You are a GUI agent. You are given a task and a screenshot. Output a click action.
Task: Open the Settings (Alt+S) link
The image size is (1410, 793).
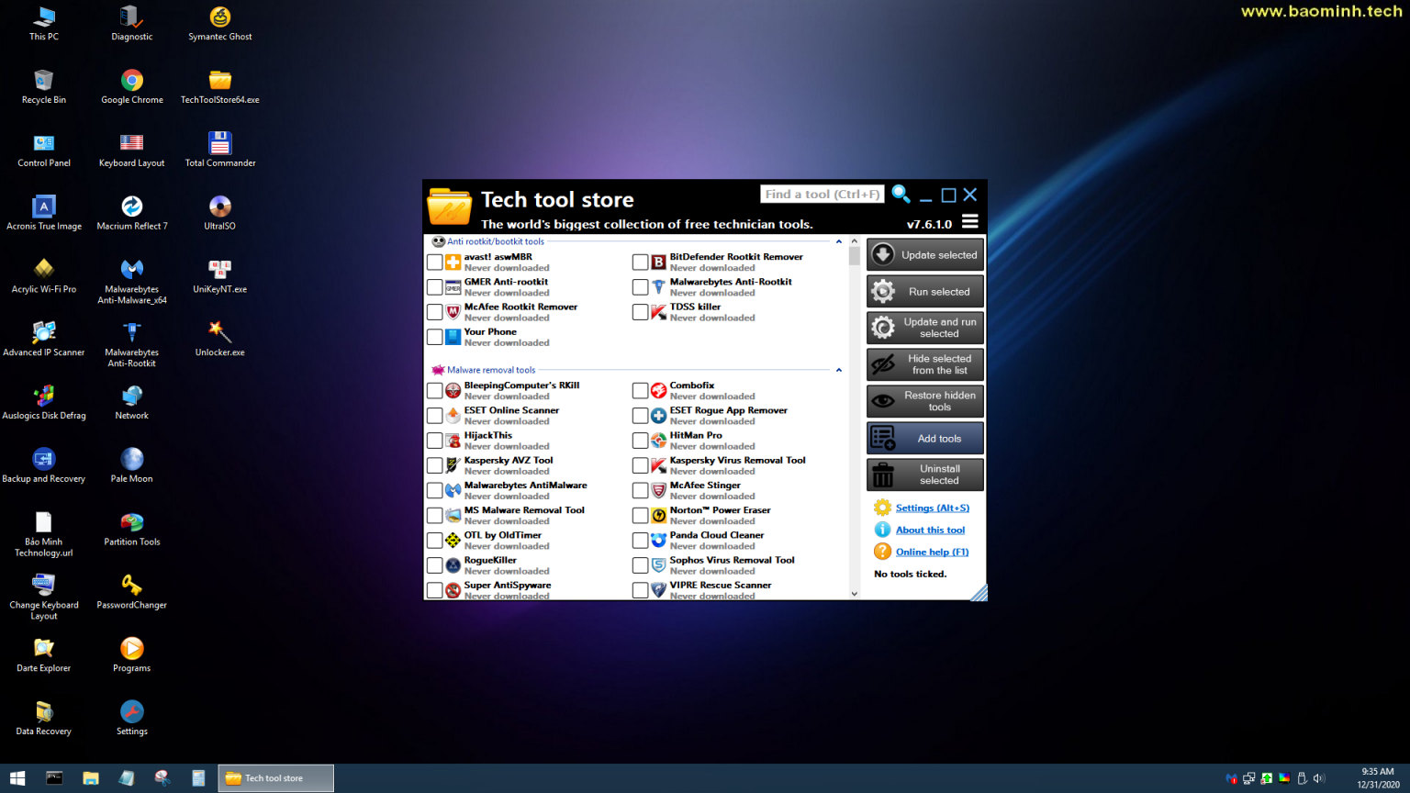933,508
